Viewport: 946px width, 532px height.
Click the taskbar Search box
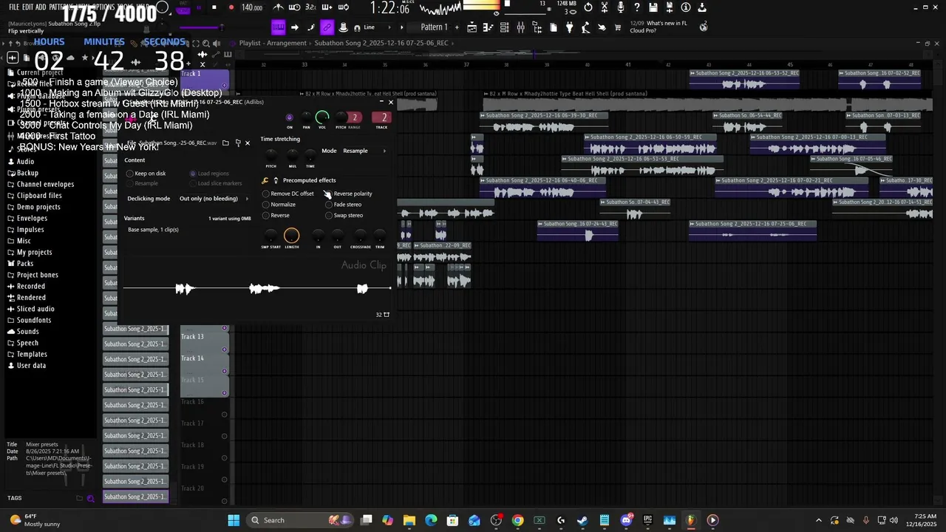coord(301,520)
